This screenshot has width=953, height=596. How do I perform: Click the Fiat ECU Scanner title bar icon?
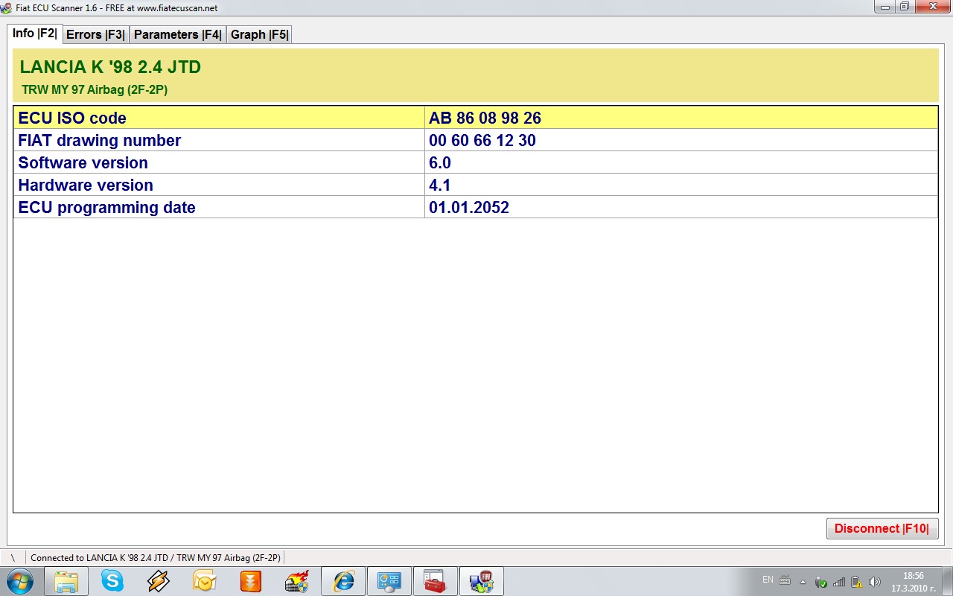tap(7, 7)
